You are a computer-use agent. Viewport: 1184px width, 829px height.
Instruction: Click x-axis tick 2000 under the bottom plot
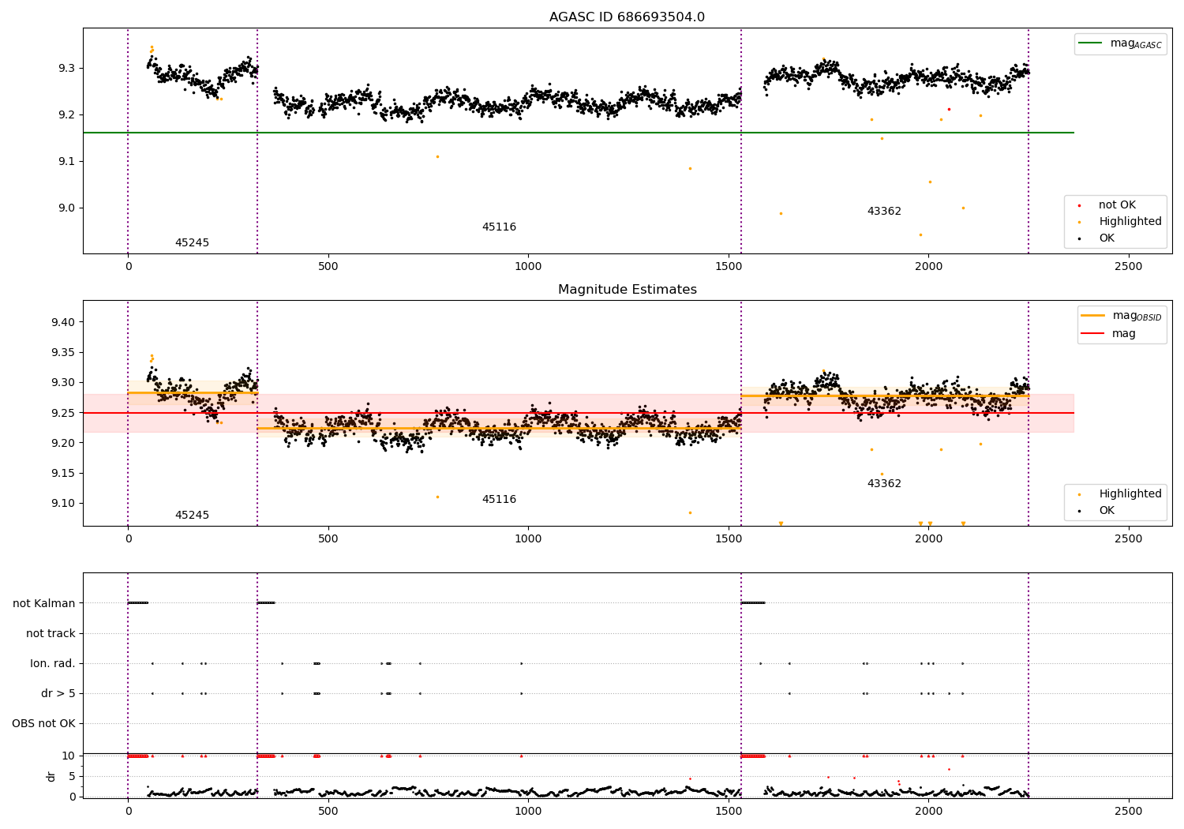pyautogui.click(x=928, y=811)
